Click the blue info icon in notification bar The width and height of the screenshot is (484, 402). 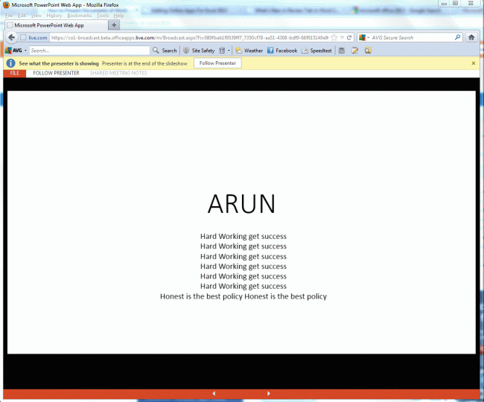click(x=11, y=63)
